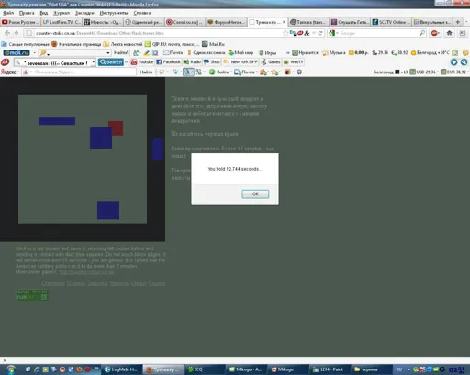470x375 pixels.
Task: Open the Windows Start button
Action: (x=11, y=369)
